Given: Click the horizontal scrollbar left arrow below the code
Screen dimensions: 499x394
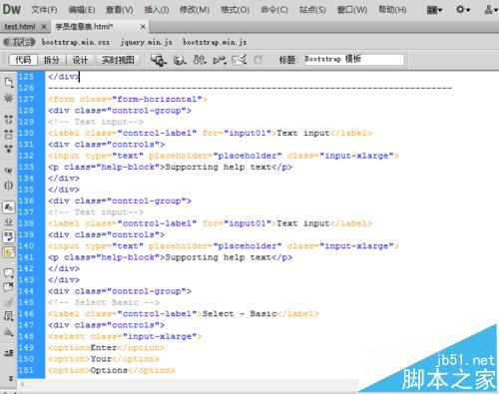Looking at the screenshot, I should [23, 385].
